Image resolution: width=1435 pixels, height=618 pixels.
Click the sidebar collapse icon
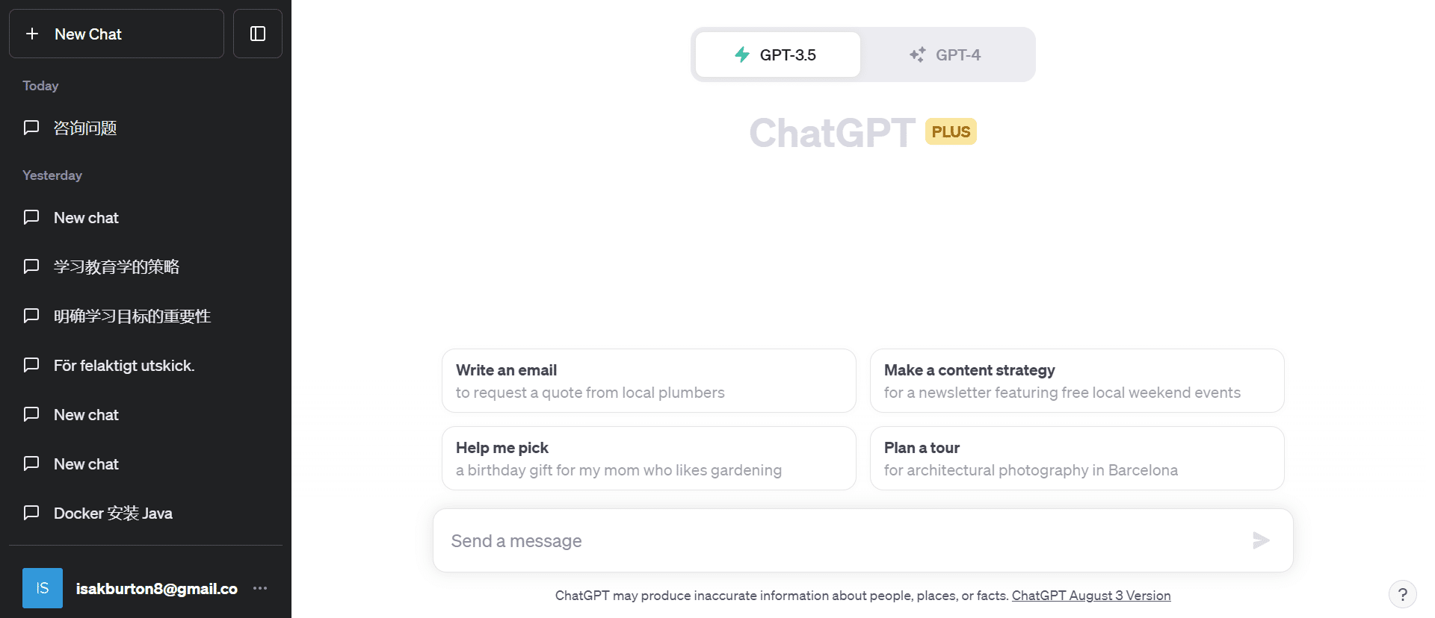pos(258,34)
